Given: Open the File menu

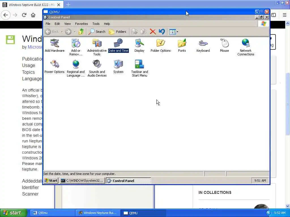Looking at the screenshot, I should pyautogui.click(x=48, y=24).
